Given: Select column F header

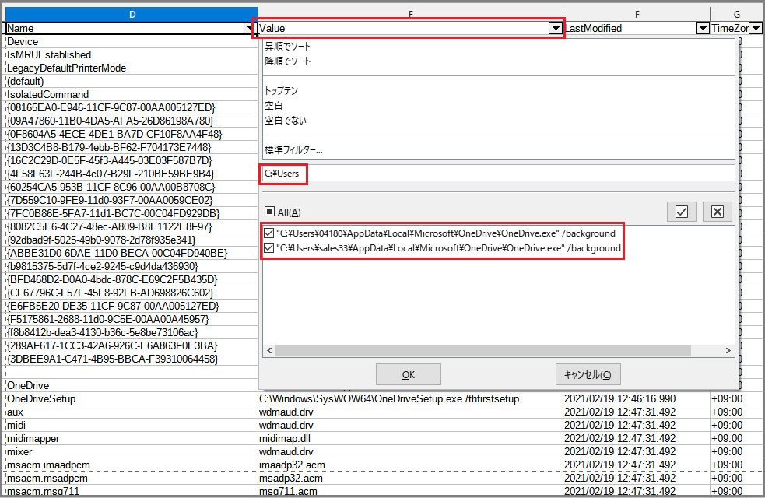Looking at the screenshot, I should pyautogui.click(x=637, y=15).
